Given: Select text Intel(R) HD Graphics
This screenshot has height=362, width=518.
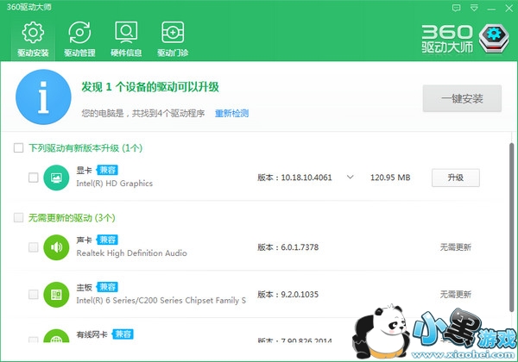Looking at the screenshot, I should pos(115,184).
